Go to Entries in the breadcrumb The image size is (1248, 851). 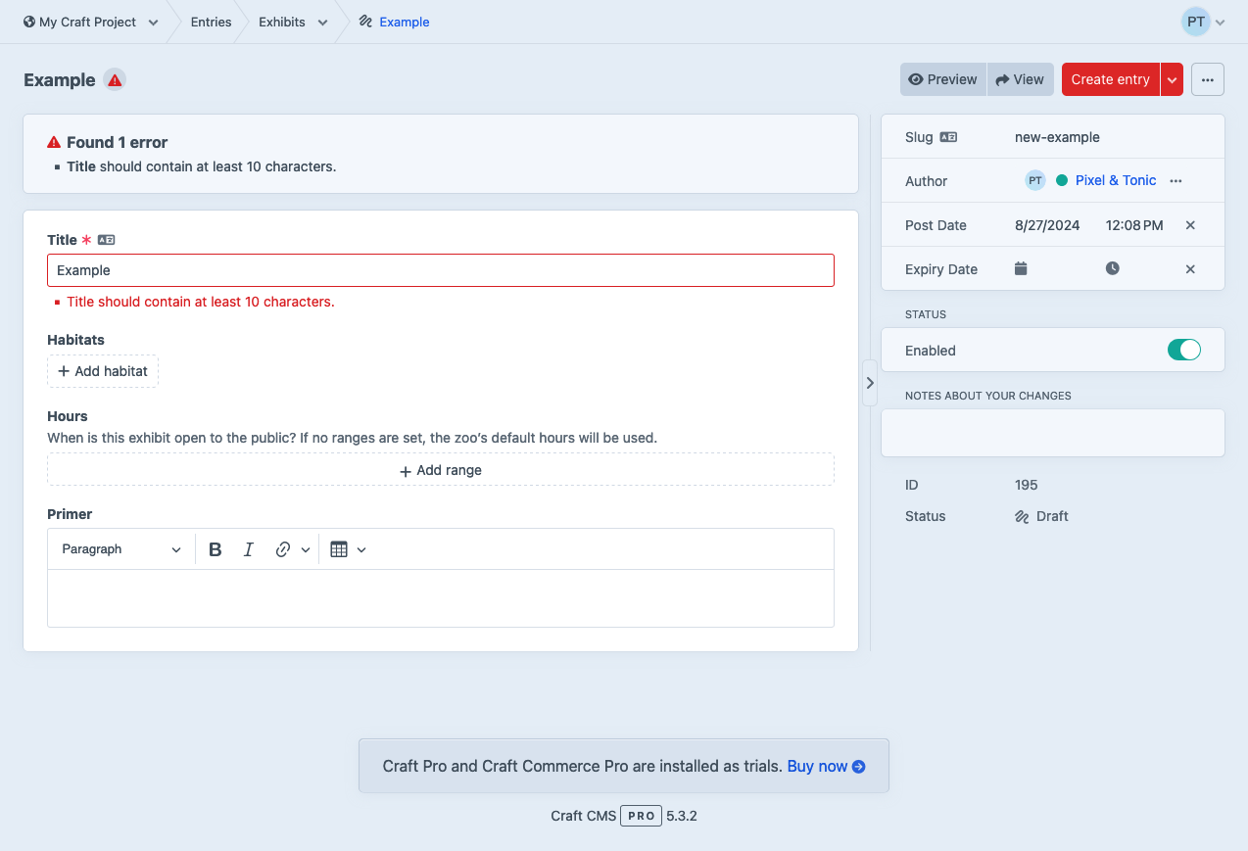(212, 22)
